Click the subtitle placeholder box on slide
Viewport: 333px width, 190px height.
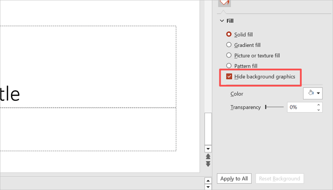[88, 129]
